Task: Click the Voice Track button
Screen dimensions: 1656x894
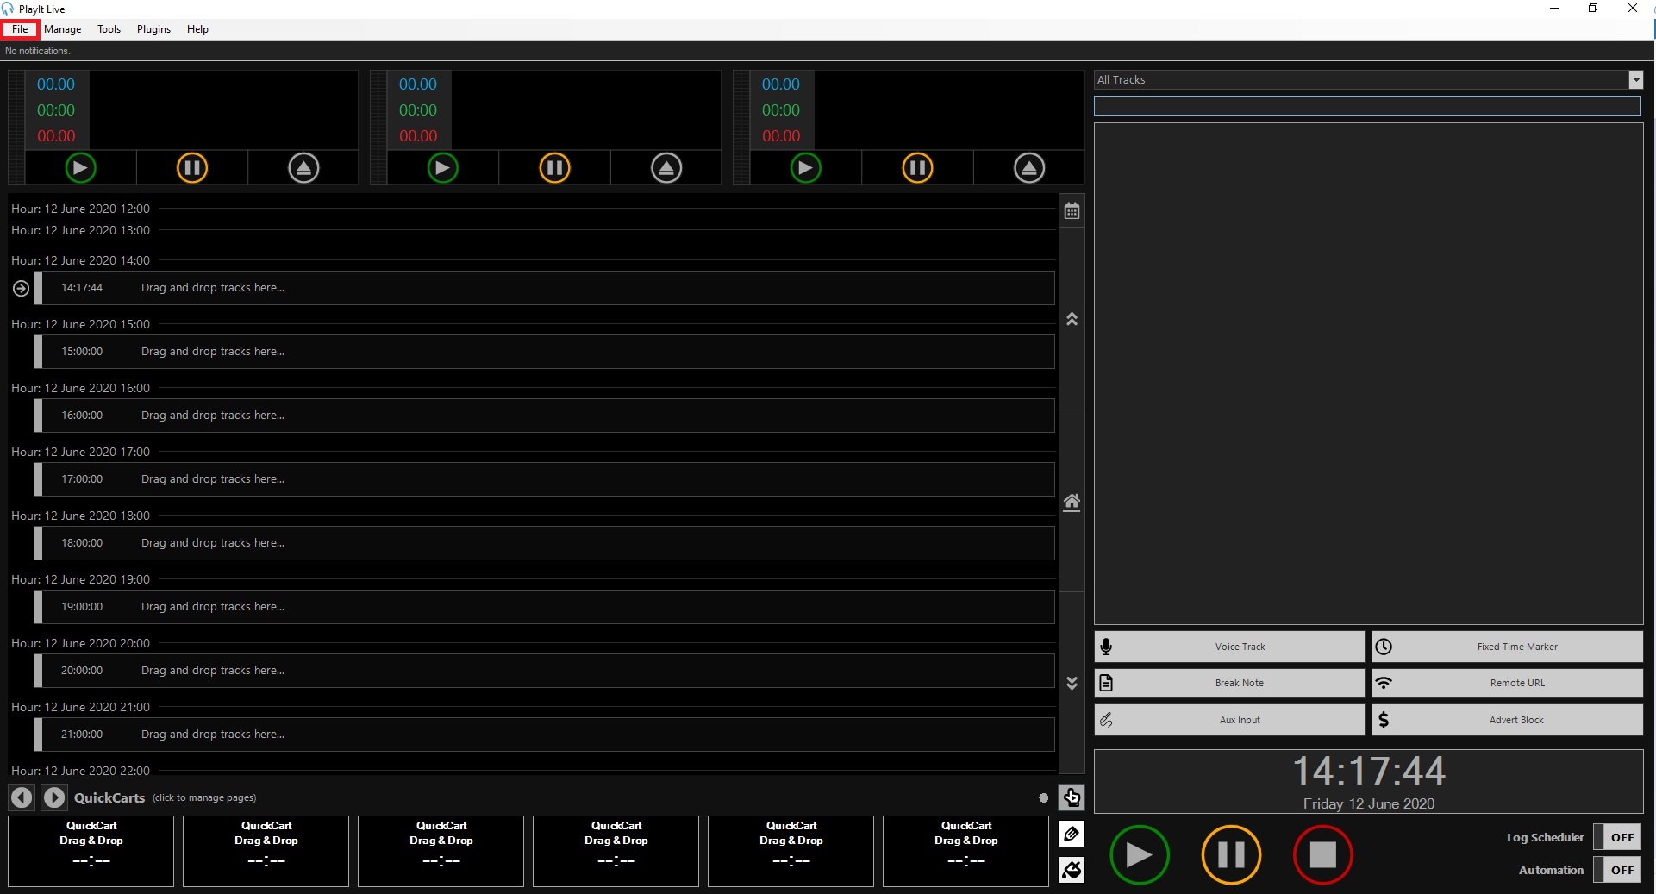Action: 1229,647
